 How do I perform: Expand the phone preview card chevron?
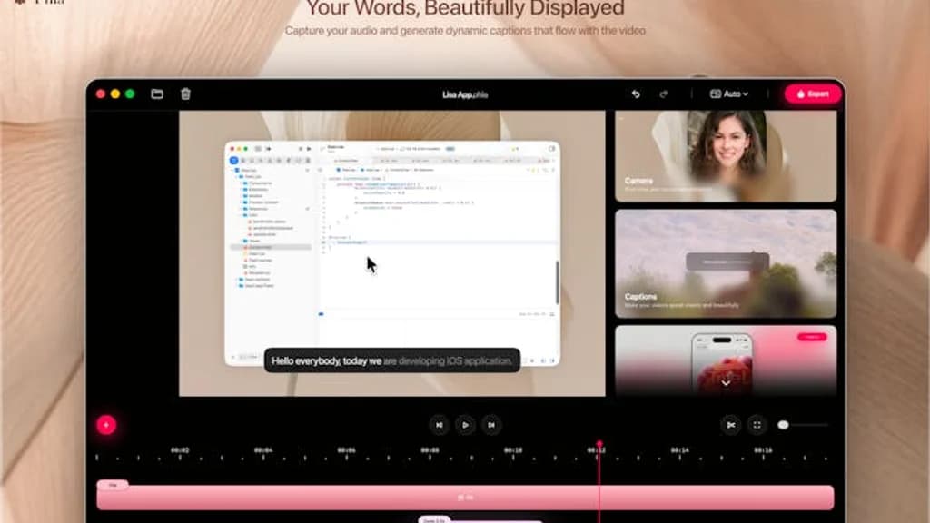tap(726, 384)
